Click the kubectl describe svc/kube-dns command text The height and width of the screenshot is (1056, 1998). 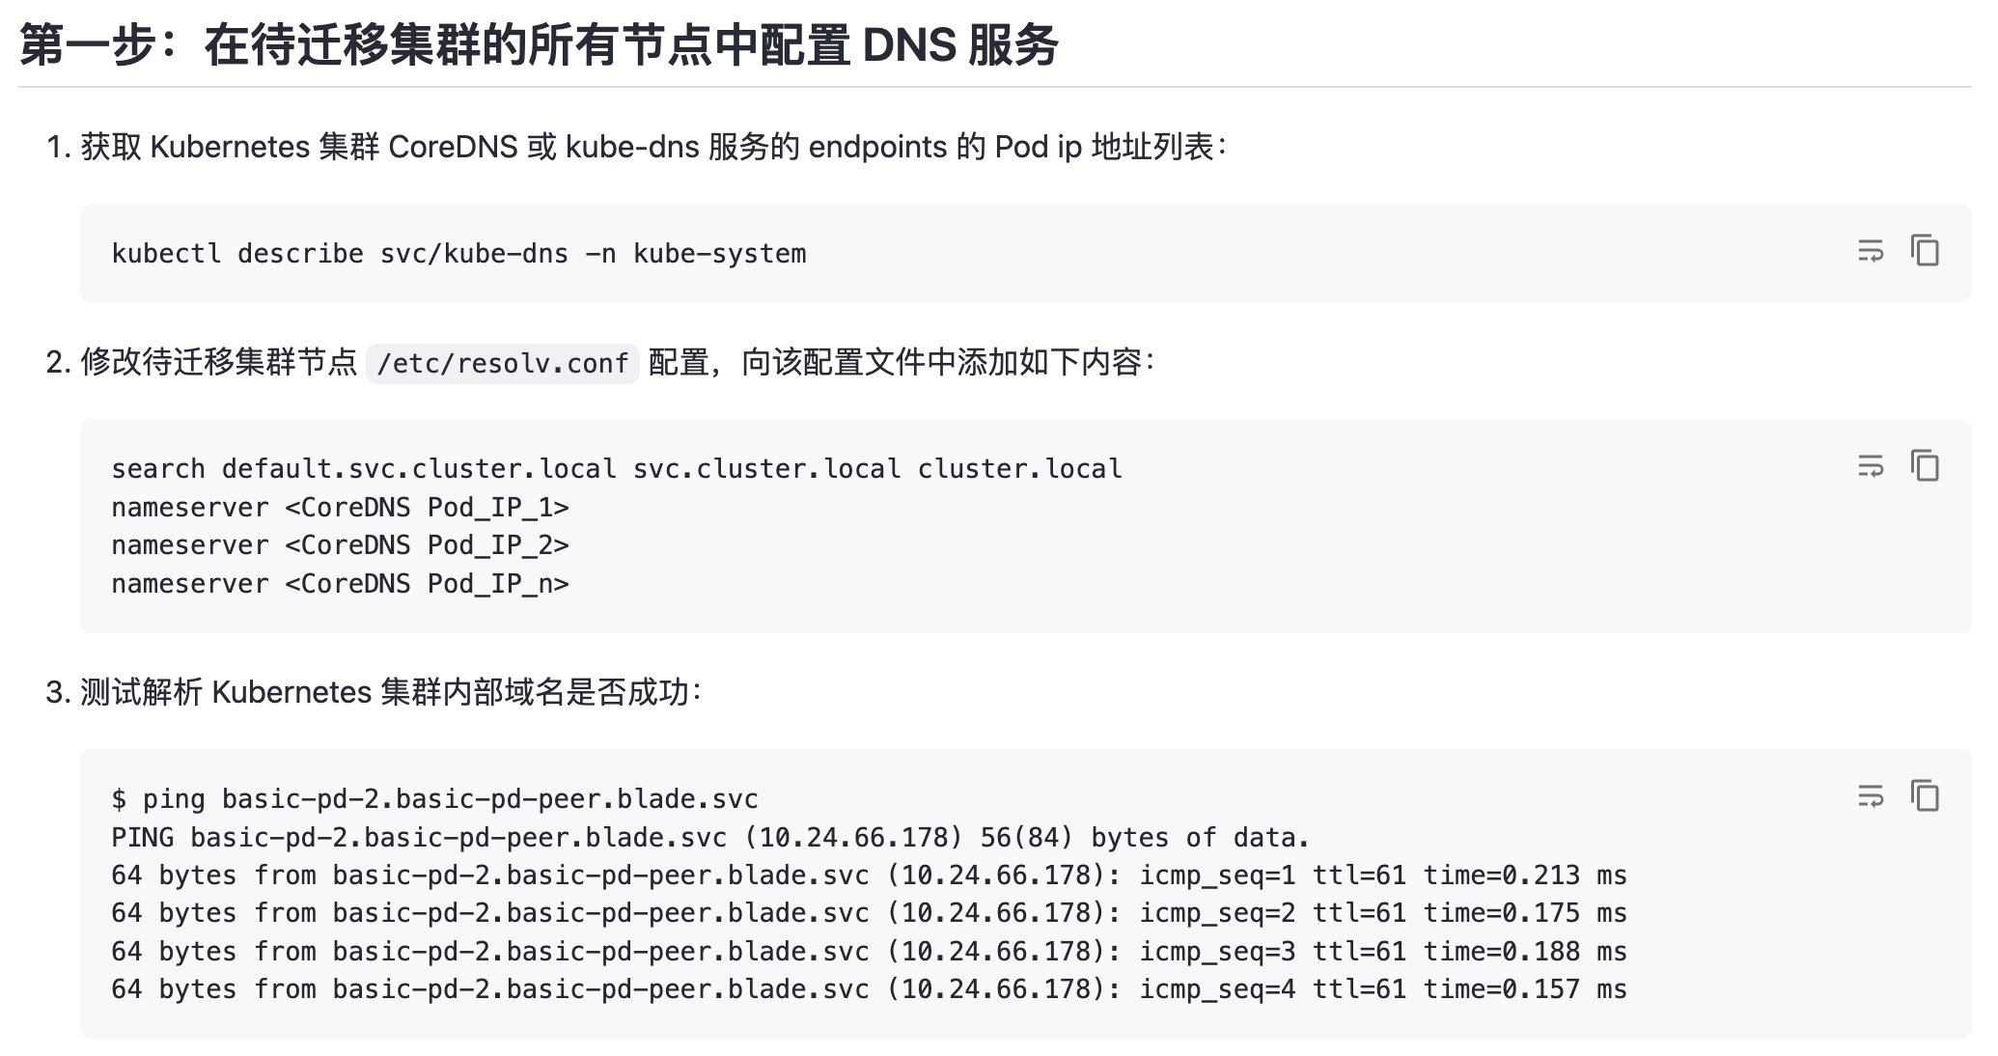458,254
